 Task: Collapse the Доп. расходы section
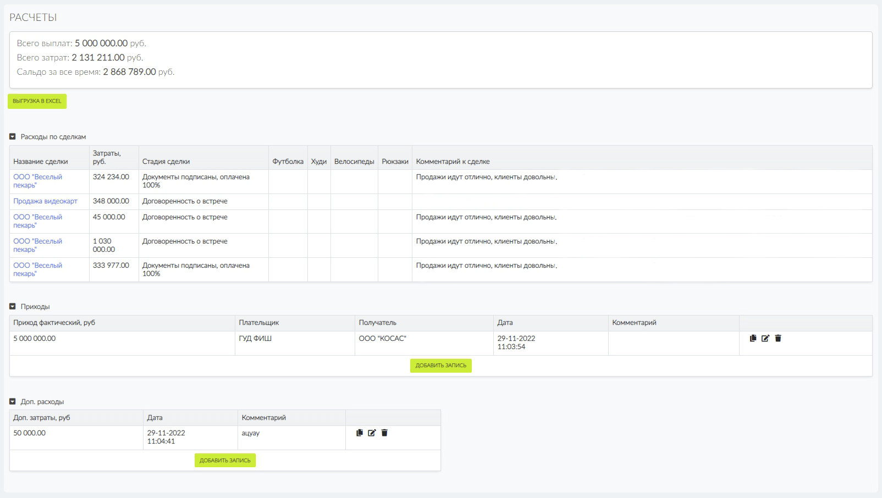tap(13, 401)
